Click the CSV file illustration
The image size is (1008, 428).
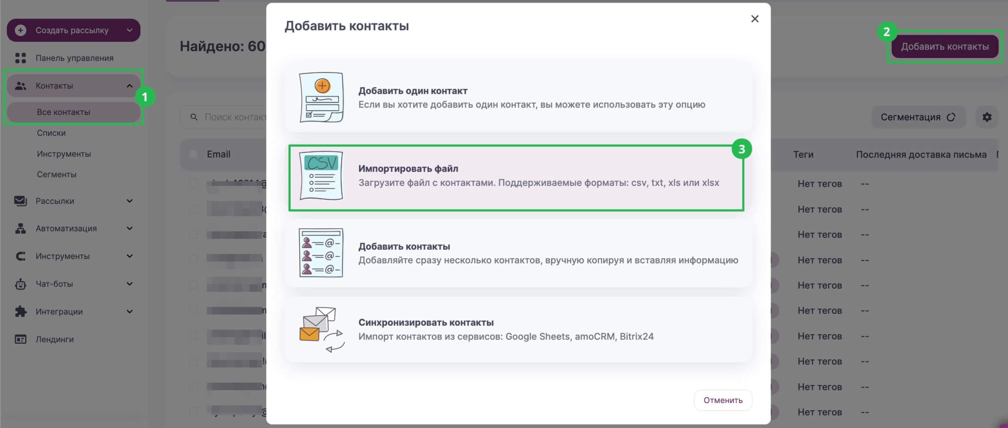point(321,176)
